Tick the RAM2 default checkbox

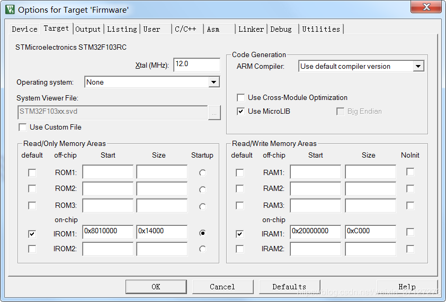coord(240,189)
